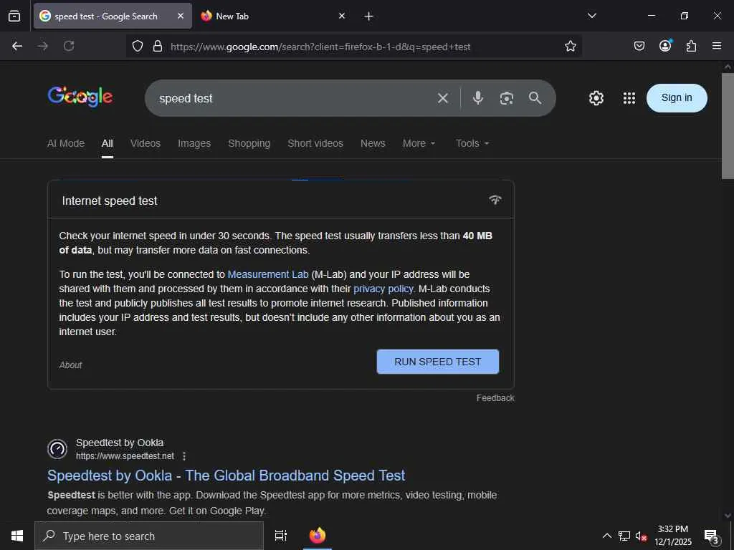Click the Sign in button
Screen dimensions: 734x550
(x=677, y=97)
